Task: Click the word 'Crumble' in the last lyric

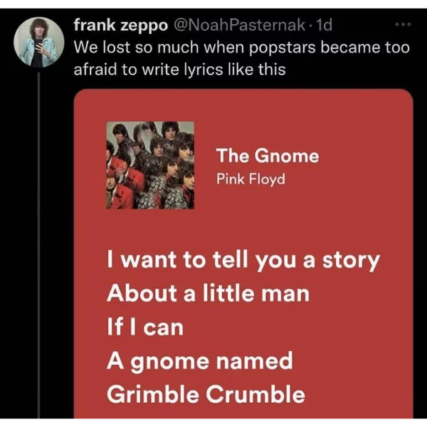Action: pyautogui.click(x=255, y=394)
